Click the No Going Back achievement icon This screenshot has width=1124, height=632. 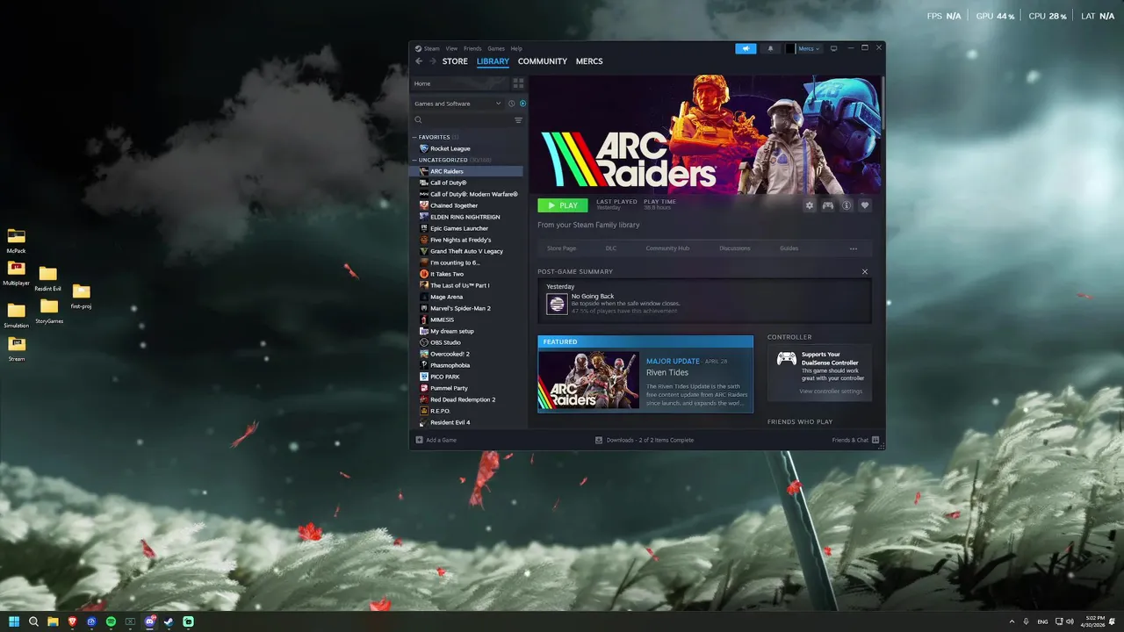click(557, 304)
